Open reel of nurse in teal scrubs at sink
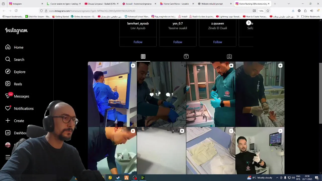Image resolution: width=322 pixels, height=181 pixels. point(211,94)
